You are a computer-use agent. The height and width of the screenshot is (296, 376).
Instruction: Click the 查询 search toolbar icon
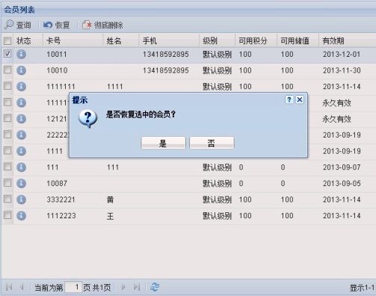9,25
